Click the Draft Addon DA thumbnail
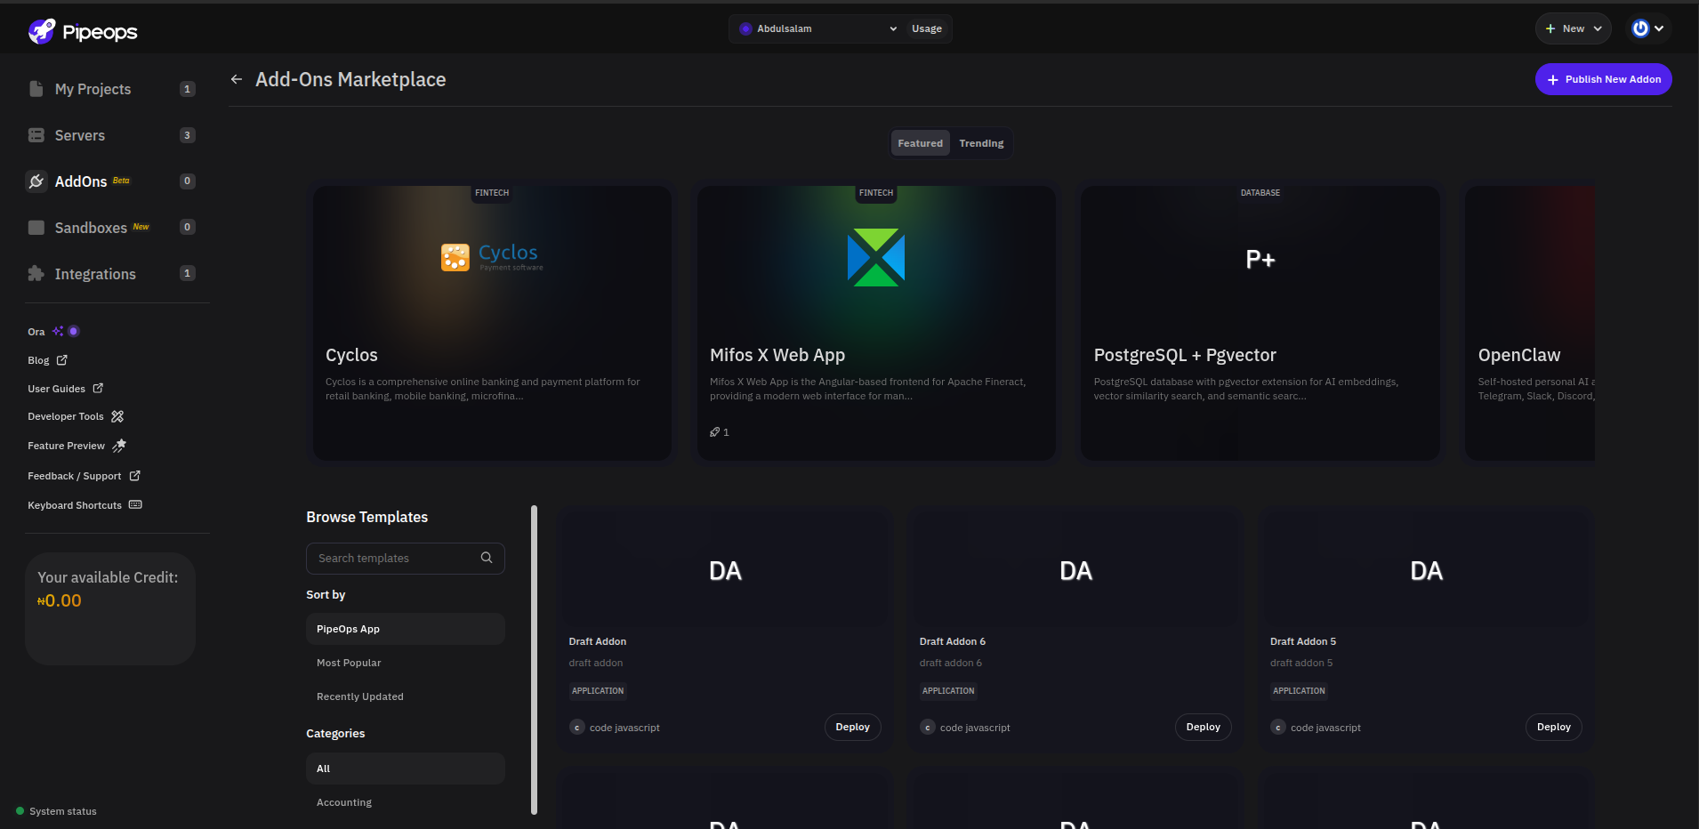 tap(725, 569)
